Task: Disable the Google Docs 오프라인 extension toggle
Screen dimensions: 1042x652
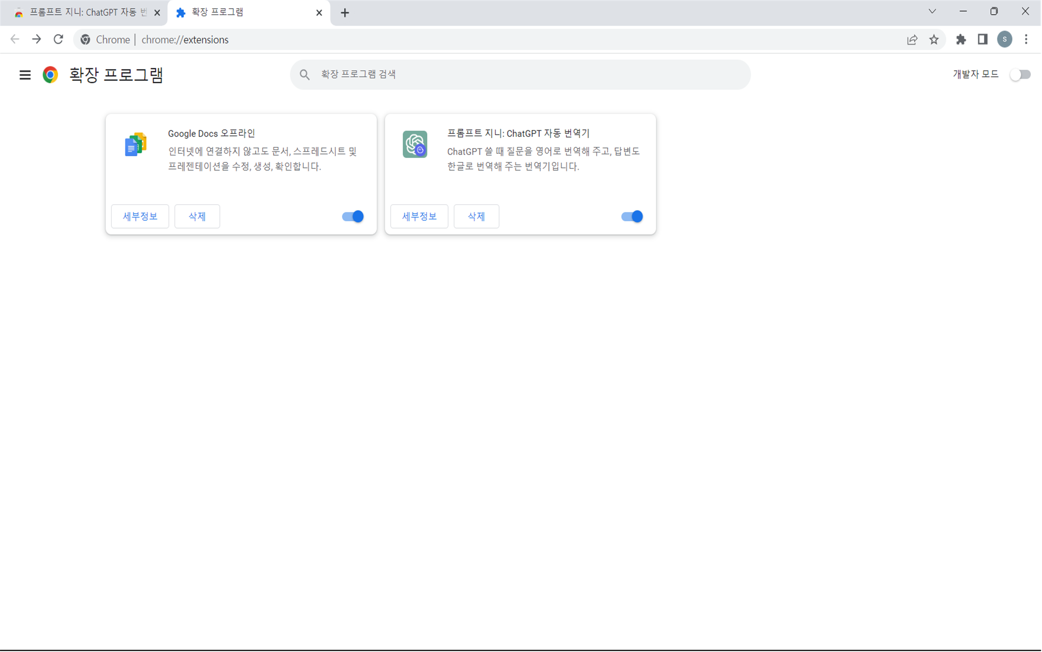Action: [353, 217]
